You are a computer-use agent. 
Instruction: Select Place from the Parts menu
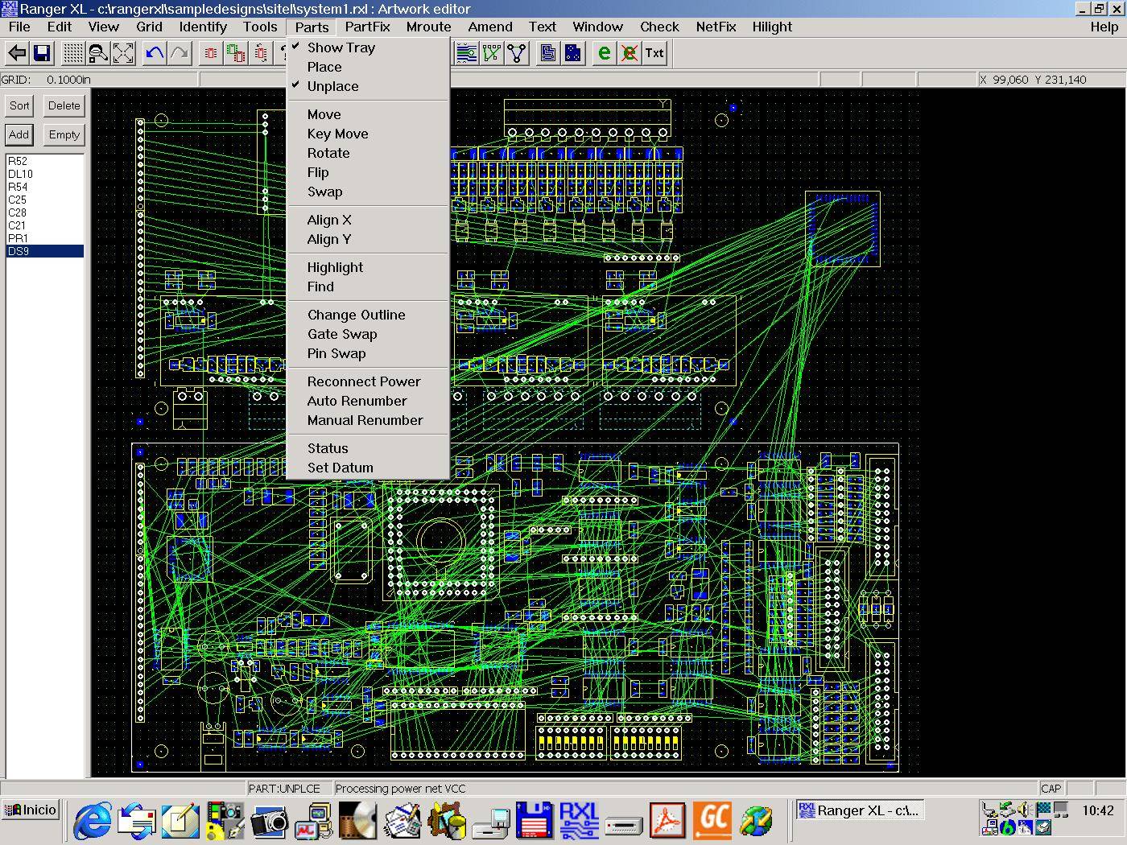pos(368,67)
